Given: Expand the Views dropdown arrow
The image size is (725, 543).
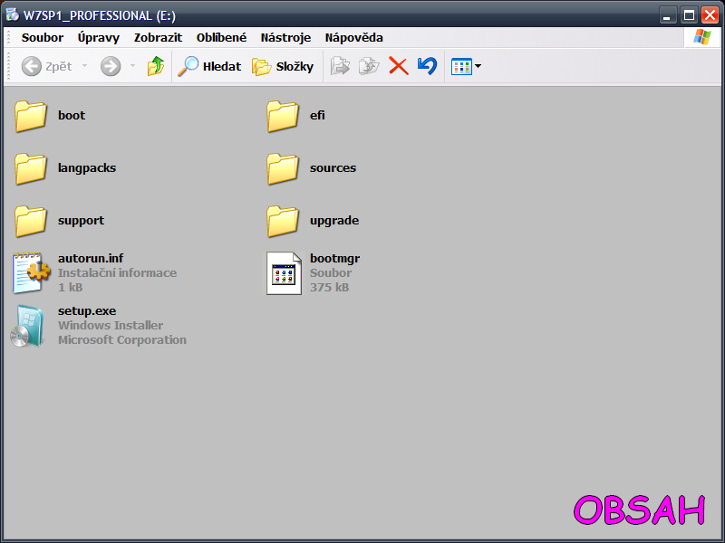Looking at the screenshot, I should tap(478, 66).
